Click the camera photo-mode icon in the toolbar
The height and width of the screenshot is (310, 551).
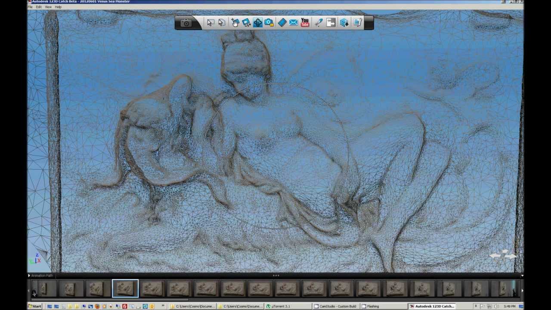tap(186, 23)
